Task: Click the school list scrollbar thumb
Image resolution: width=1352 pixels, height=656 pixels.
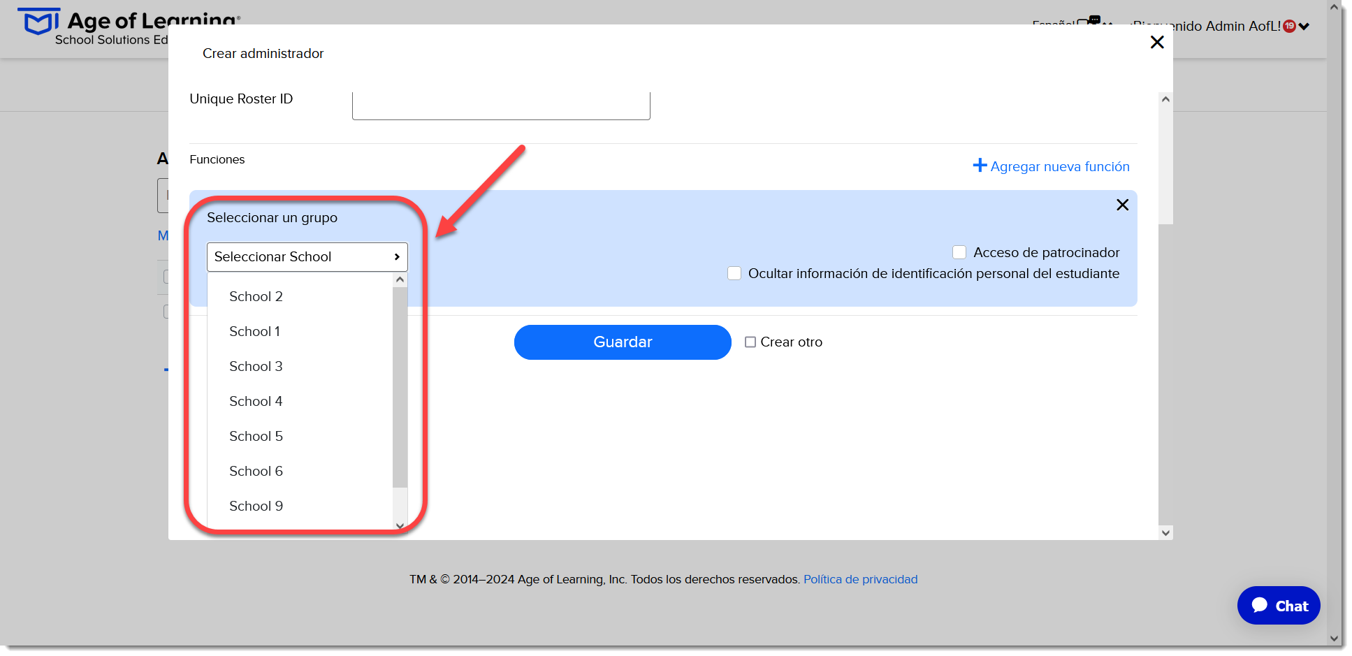Action: tap(400, 387)
